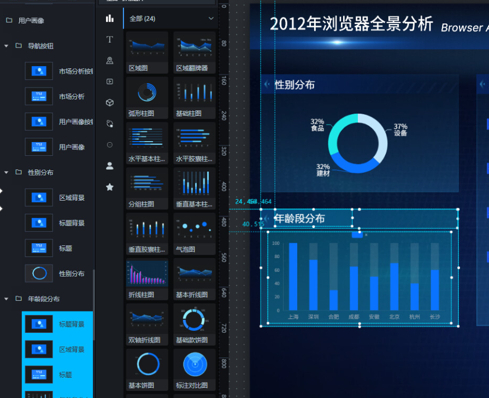Add the 水平胶囊柱 chart component
The width and height of the screenshot is (489, 398).
pos(195,143)
